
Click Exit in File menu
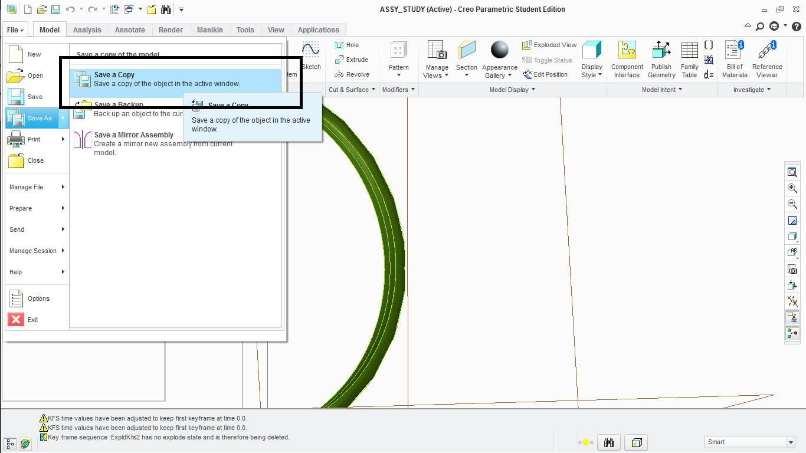(37, 320)
